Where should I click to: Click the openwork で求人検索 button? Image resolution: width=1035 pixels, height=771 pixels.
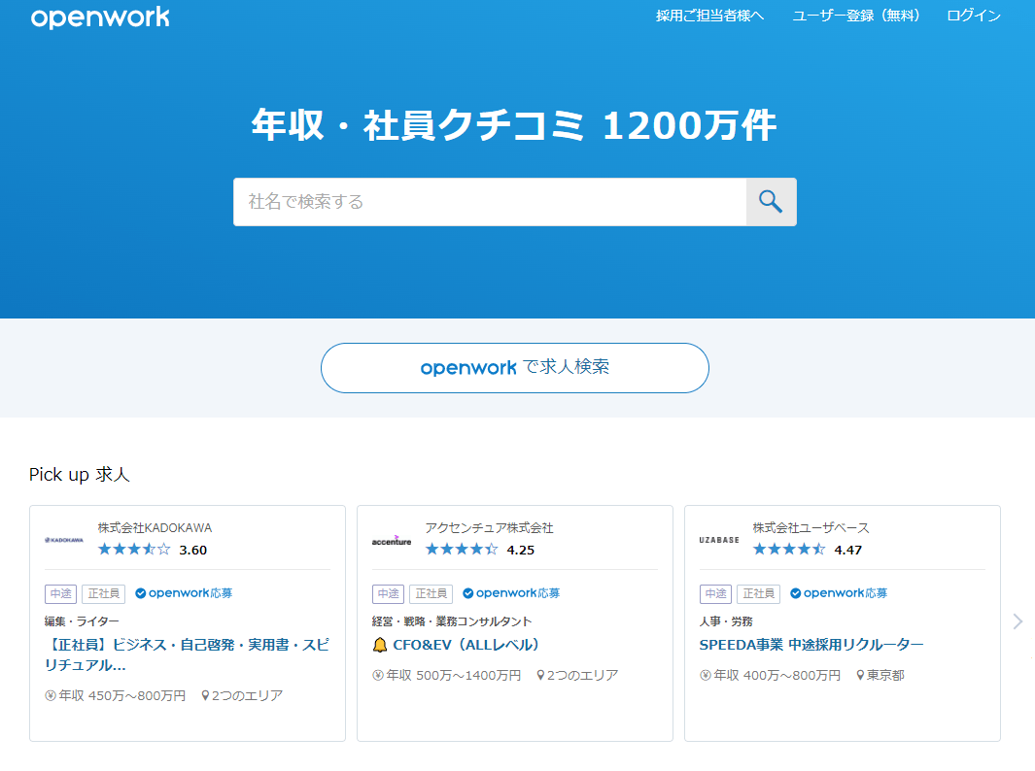point(515,368)
